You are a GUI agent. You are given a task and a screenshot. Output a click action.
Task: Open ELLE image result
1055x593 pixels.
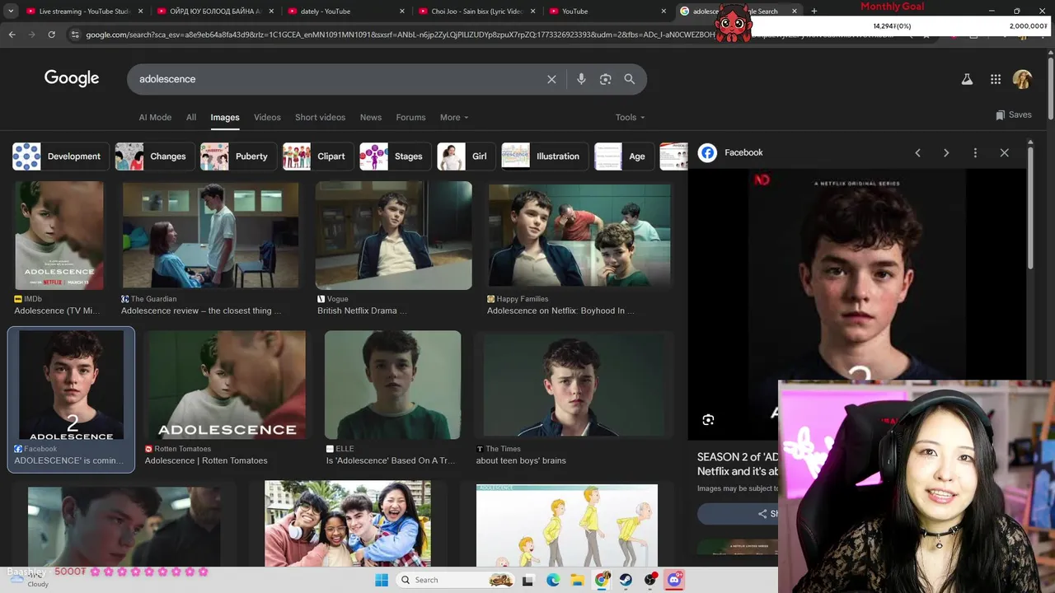pyautogui.click(x=392, y=385)
